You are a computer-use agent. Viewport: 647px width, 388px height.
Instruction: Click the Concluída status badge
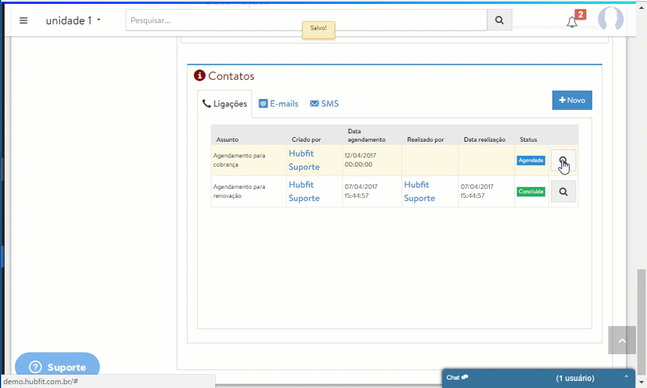pyautogui.click(x=531, y=191)
